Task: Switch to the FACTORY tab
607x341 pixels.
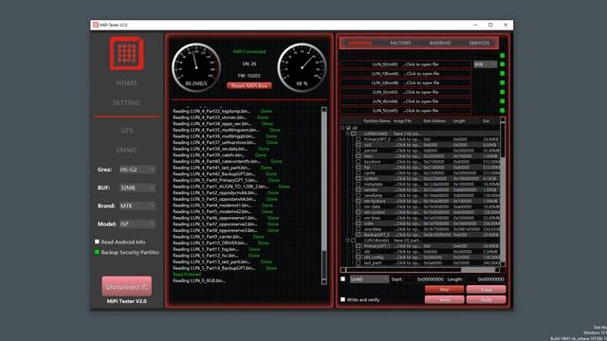Action: click(x=400, y=43)
